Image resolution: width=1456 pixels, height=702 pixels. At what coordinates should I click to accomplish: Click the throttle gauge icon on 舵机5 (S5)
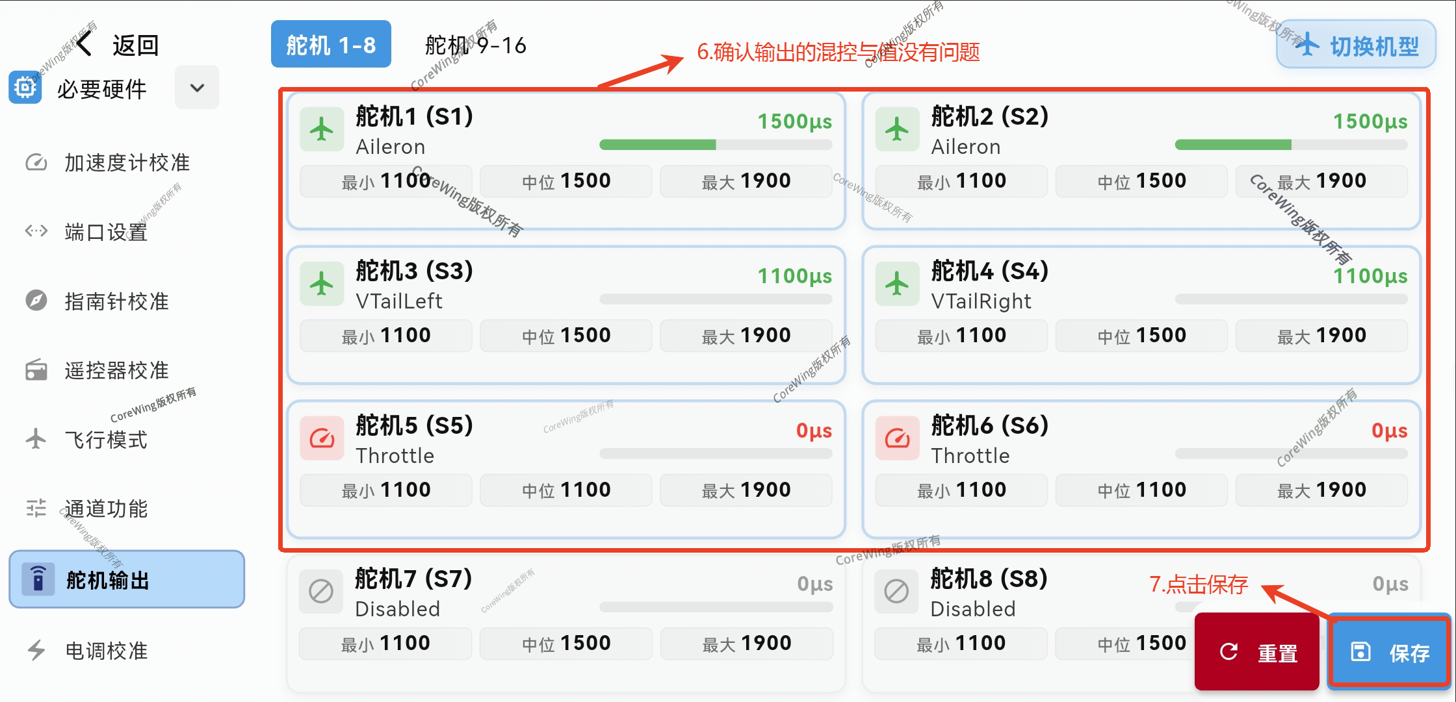(x=322, y=438)
